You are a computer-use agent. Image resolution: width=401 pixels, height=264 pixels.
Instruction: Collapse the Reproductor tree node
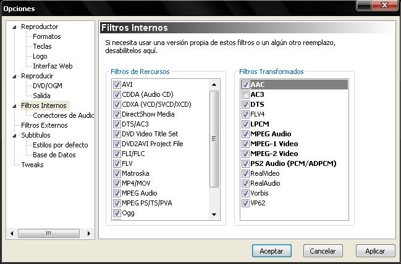(x=15, y=27)
